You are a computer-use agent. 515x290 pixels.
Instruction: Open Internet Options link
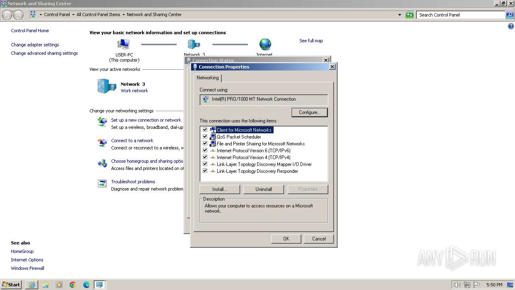[27, 260]
